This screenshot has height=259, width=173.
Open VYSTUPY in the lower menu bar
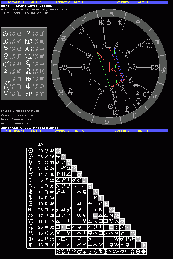[122, 131]
